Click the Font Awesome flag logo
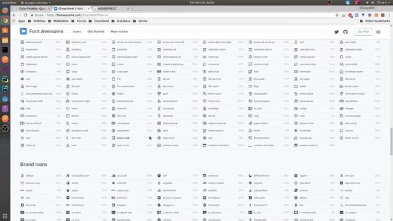 point(23,31)
